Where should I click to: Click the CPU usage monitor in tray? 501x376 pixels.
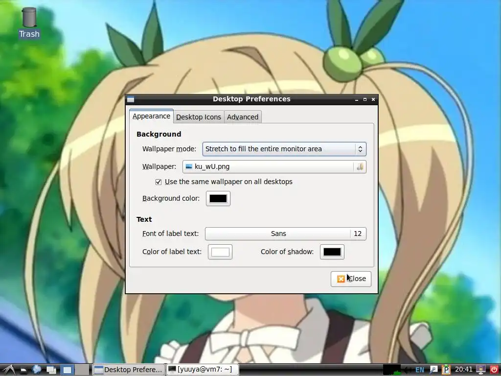(392, 370)
